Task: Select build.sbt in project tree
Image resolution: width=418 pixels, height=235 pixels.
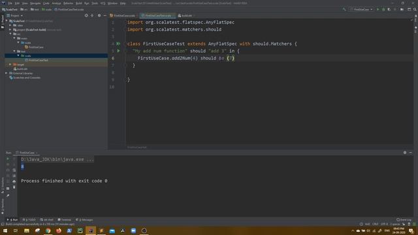Action: tap(20, 69)
